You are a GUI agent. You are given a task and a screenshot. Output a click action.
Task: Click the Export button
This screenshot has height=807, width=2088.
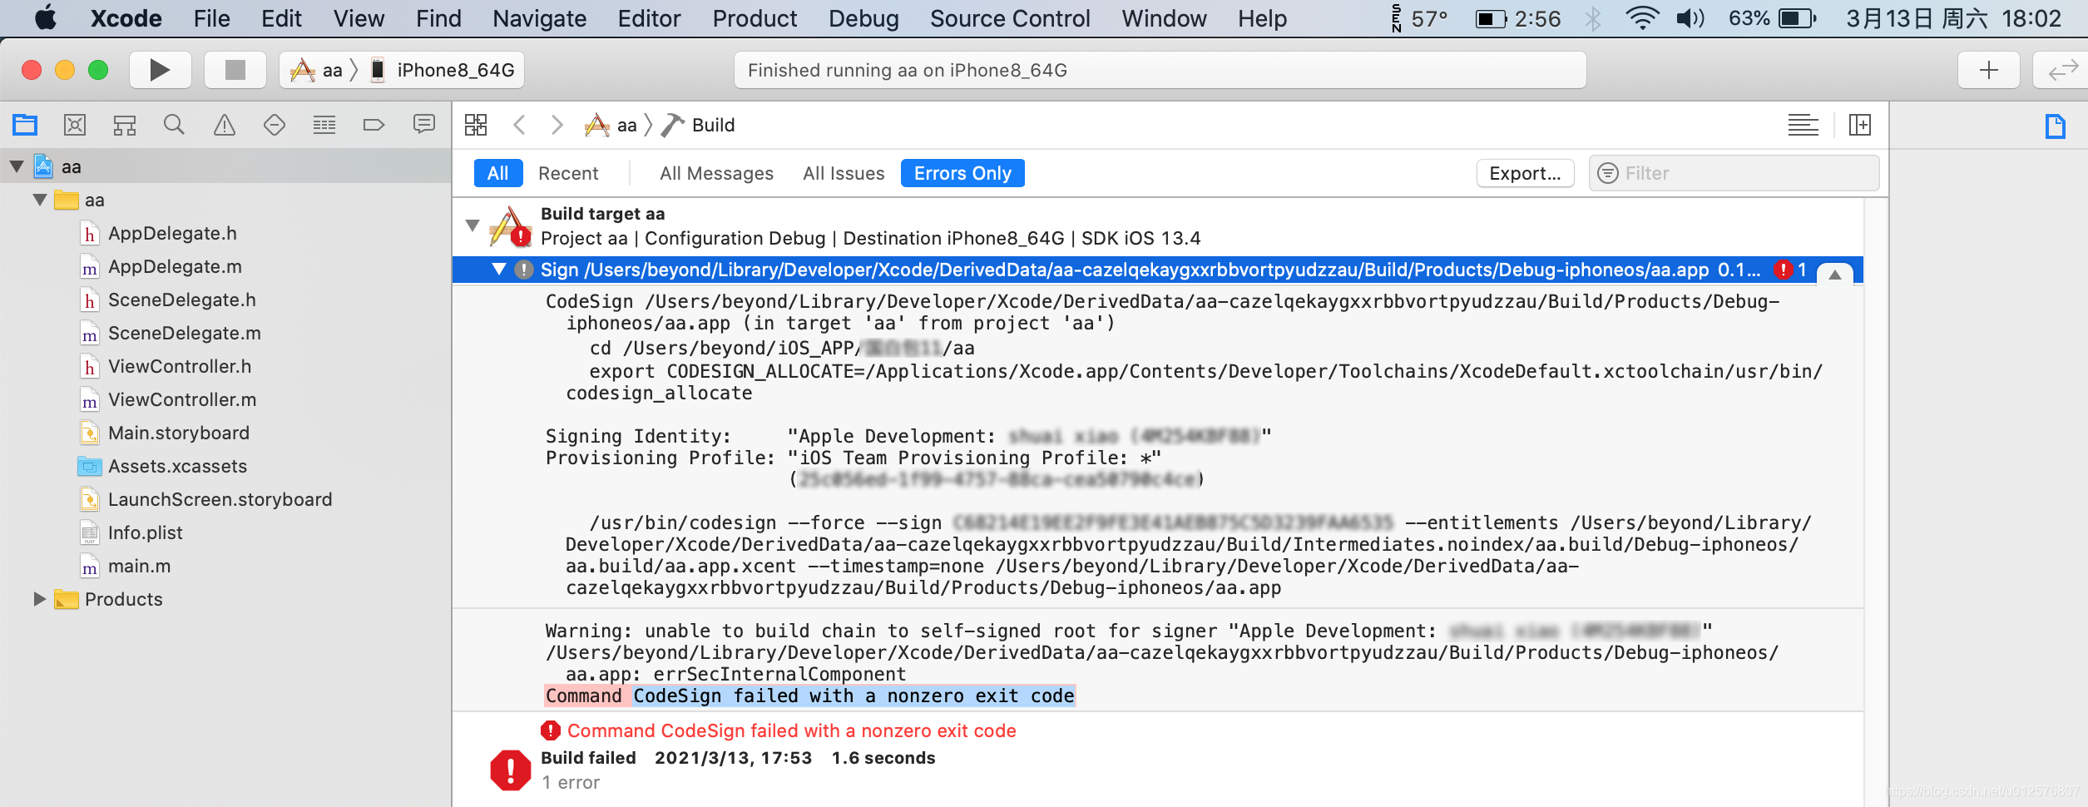(1523, 173)
